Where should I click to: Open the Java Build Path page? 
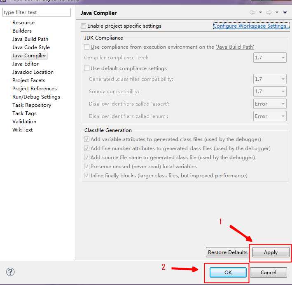pyautogui.click(x=30, y=39)
